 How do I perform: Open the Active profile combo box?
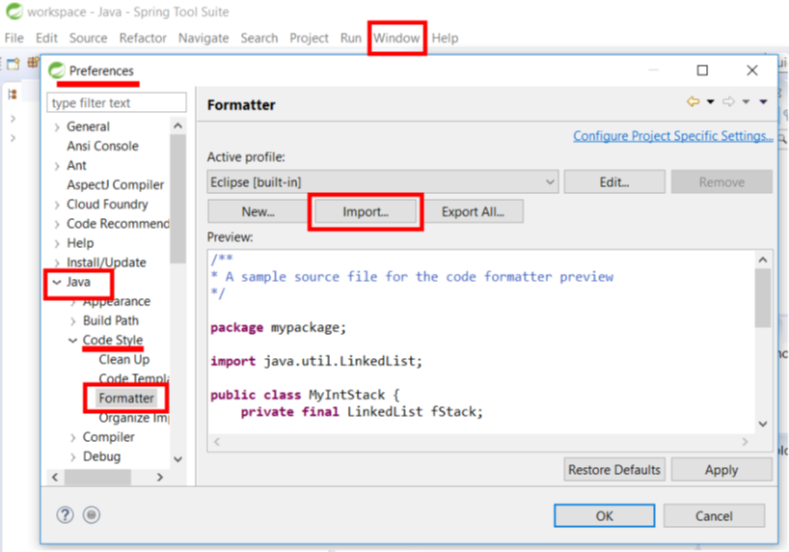click(x=383, y=181)
